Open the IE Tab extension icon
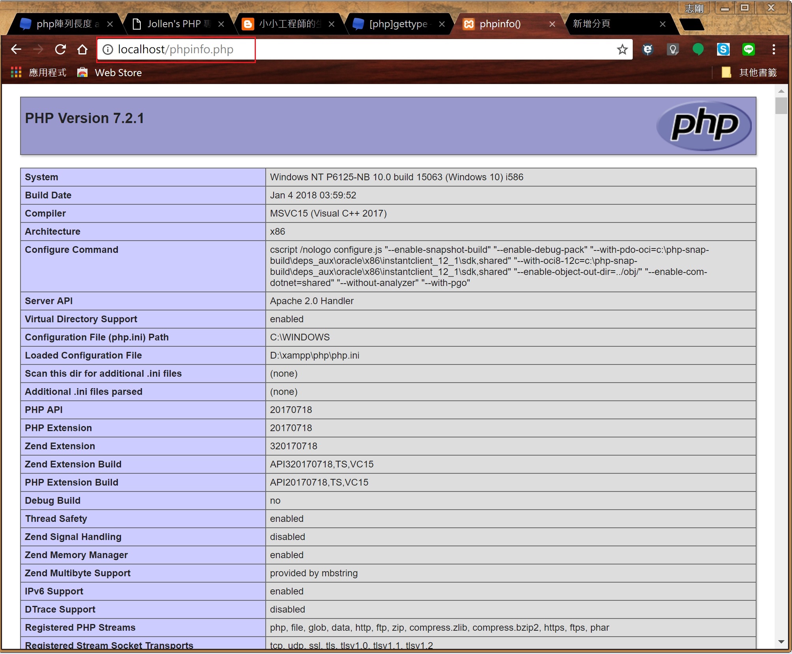792x654 pixels. [x=647, y=49]
